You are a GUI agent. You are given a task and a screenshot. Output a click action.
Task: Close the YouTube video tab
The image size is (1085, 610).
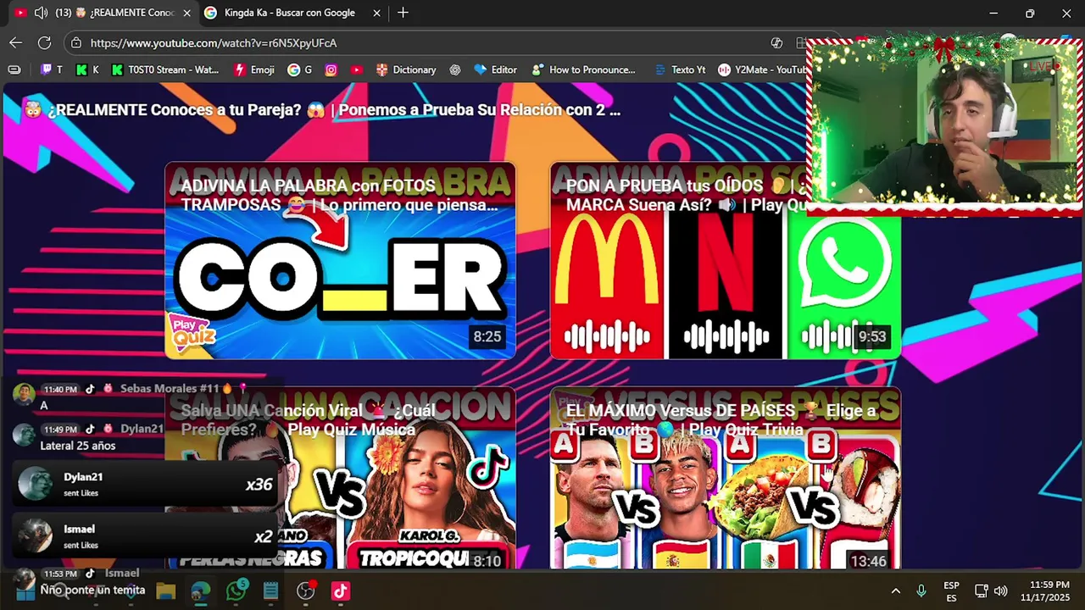(x=186, y=13)
